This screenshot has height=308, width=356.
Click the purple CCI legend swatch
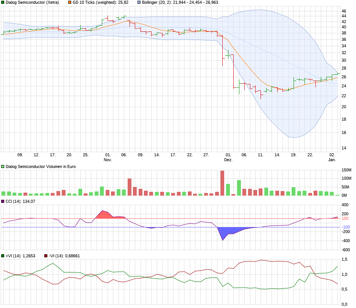click(x=3, y=201)
